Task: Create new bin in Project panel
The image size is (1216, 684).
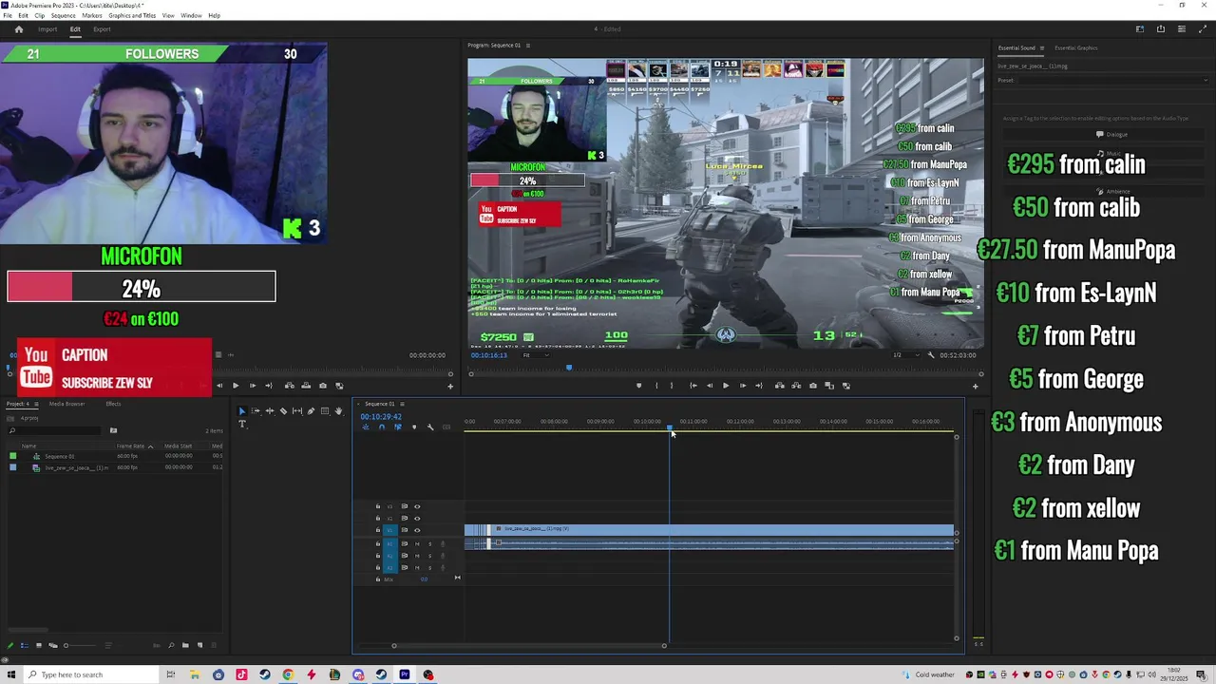Action: click(x=185, y=645)
